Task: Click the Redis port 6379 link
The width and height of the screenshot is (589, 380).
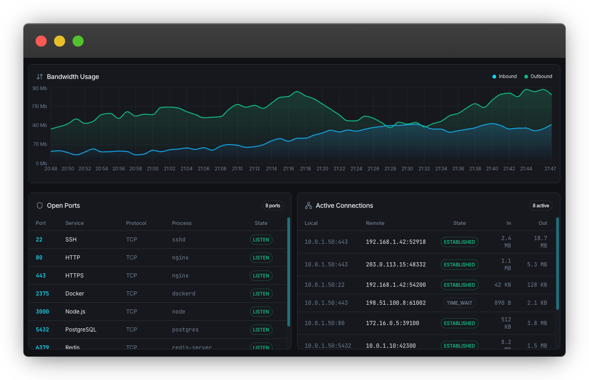Action: pyautogui.click(x=42, y=347)
